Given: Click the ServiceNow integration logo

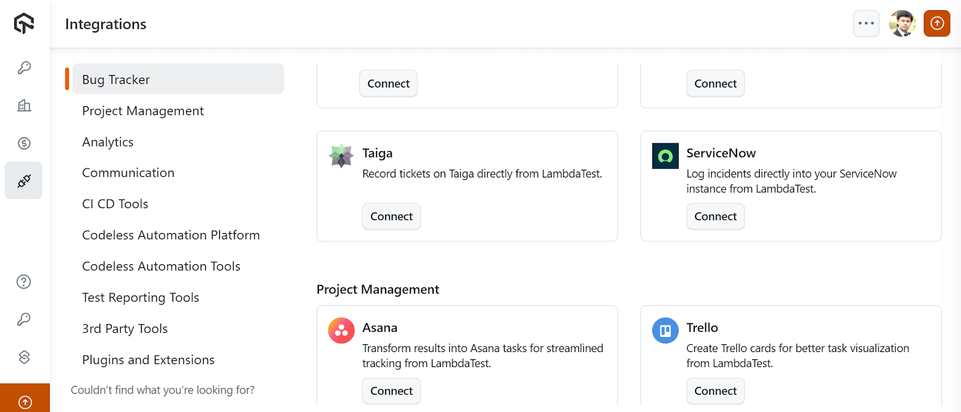Looking at the screenshot, I should 664,156.
